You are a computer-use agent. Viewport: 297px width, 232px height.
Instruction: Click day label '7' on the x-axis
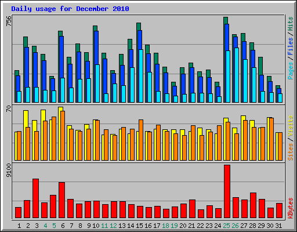pyautogui.click(x=71, y=226)
